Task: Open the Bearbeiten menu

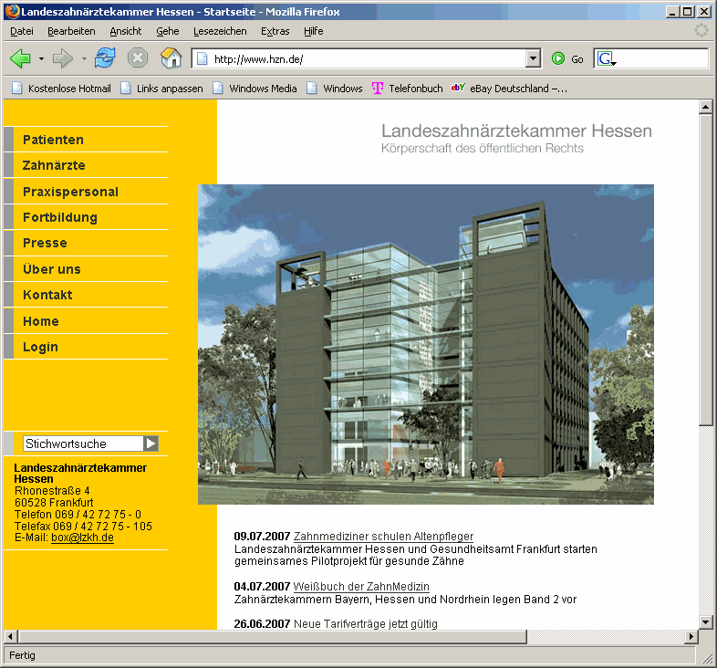Action: click(x=71, y=31)
